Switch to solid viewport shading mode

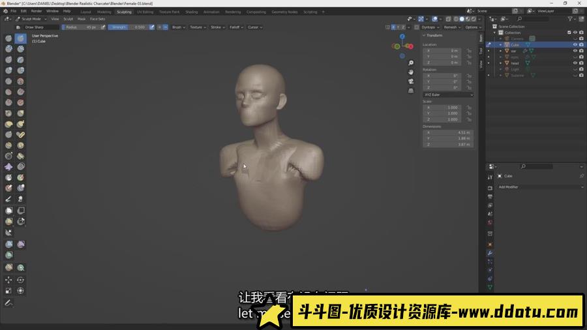point(462,19)
